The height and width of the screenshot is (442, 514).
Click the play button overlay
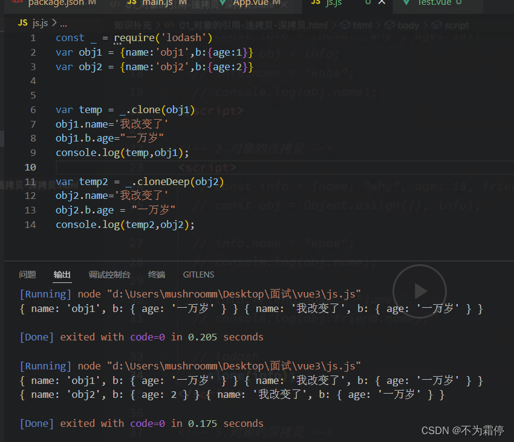pyautogui.click(x=420, y=291)
